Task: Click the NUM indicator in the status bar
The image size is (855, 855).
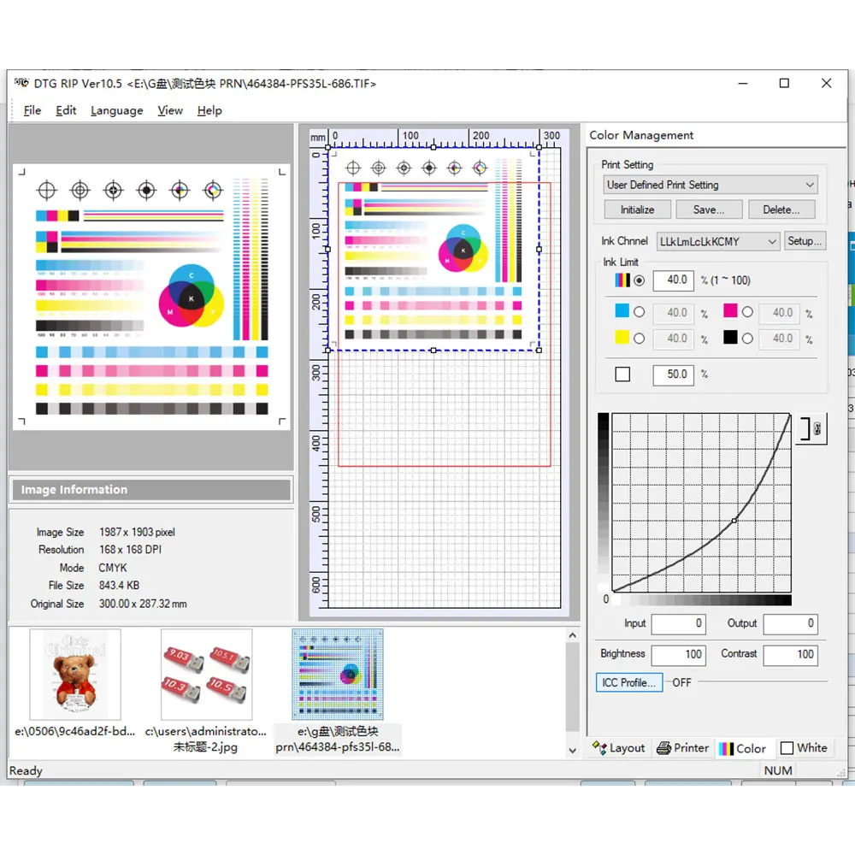Action: [x=778, y=770]
